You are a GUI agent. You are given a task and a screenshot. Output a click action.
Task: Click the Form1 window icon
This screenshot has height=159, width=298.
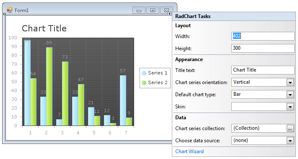click(10, 10)
